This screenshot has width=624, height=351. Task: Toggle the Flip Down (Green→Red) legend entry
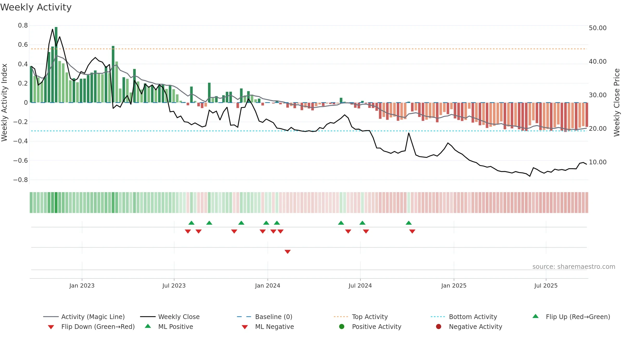pos(91,327)
